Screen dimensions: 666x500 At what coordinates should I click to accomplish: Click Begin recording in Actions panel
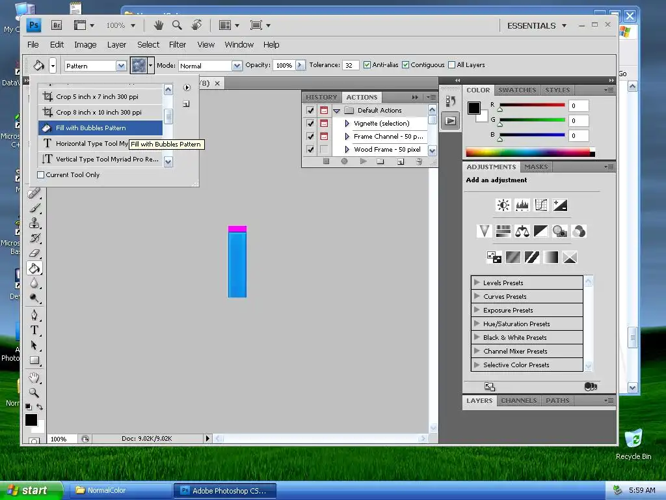click(x=345, y=161)
